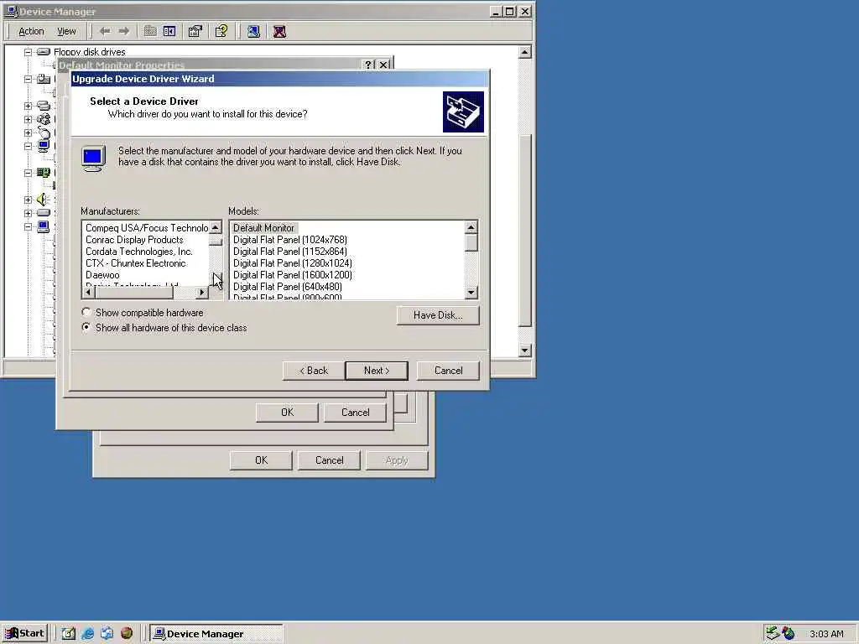Select Daewoo in Manufacturers list
The width and height of the screenshot is (859, 644).
click(102, 275)
